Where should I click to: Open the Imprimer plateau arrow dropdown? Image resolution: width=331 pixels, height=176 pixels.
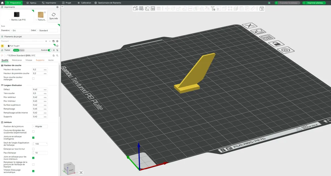[x=304, y=3]
